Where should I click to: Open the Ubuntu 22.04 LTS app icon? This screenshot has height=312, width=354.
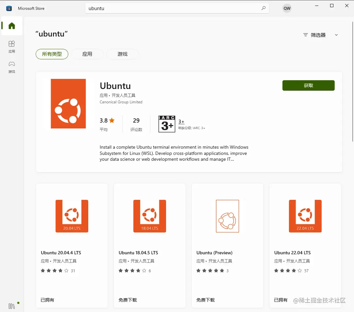305,216
